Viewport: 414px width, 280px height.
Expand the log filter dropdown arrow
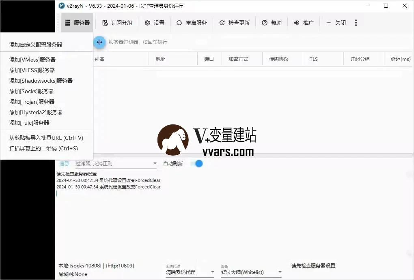155,163
